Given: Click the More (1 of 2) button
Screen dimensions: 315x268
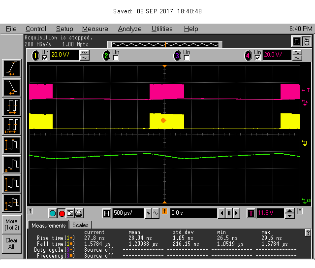Looking at the screenshot, I should coord(12,225).
